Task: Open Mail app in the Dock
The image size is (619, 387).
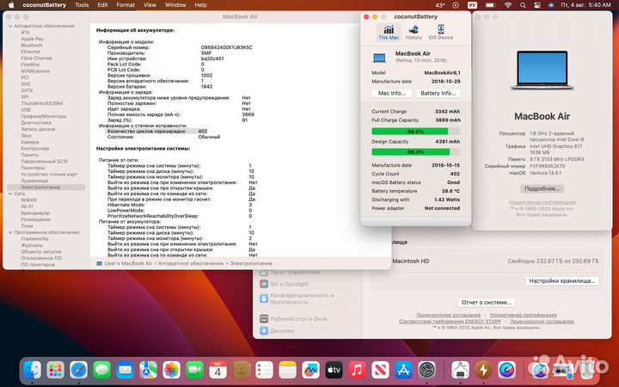Action: point(126,371)
